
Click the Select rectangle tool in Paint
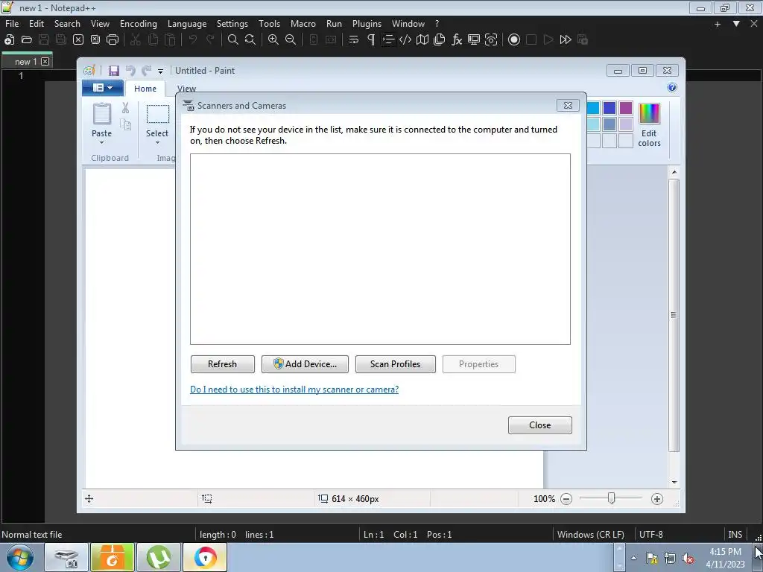158,114
